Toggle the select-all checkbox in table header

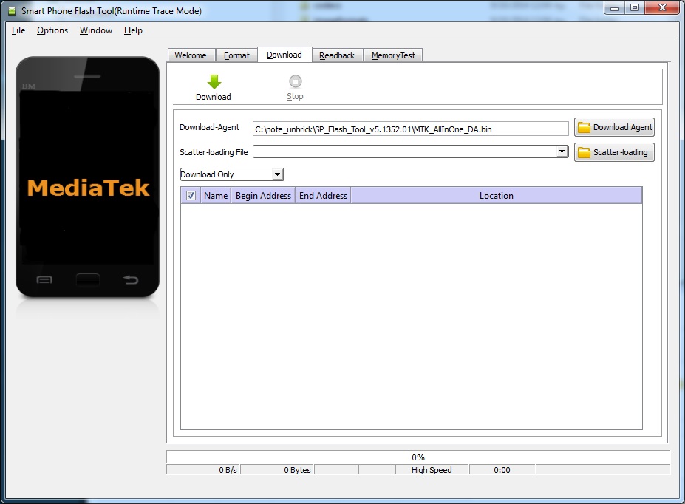click(191, 196)
